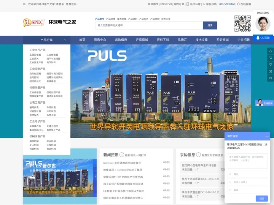Viewport: 274px width, 205px height.
Task: Open the 资讯中心 nav item
Action: coord(100,40)
